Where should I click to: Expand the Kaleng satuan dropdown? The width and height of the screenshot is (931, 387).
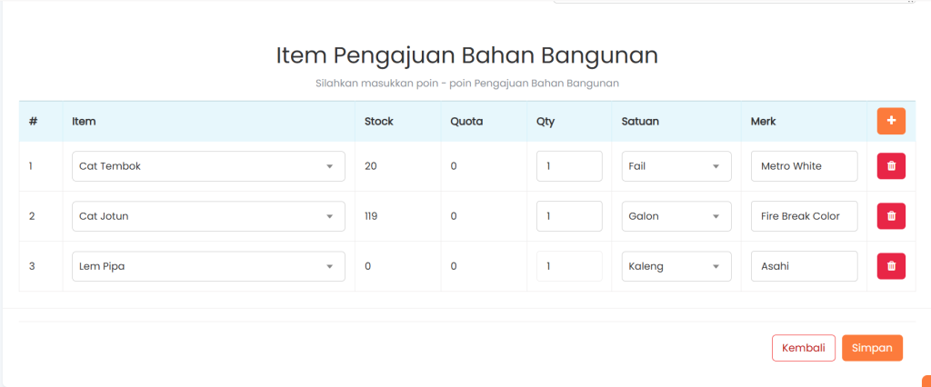click(676, 266)
